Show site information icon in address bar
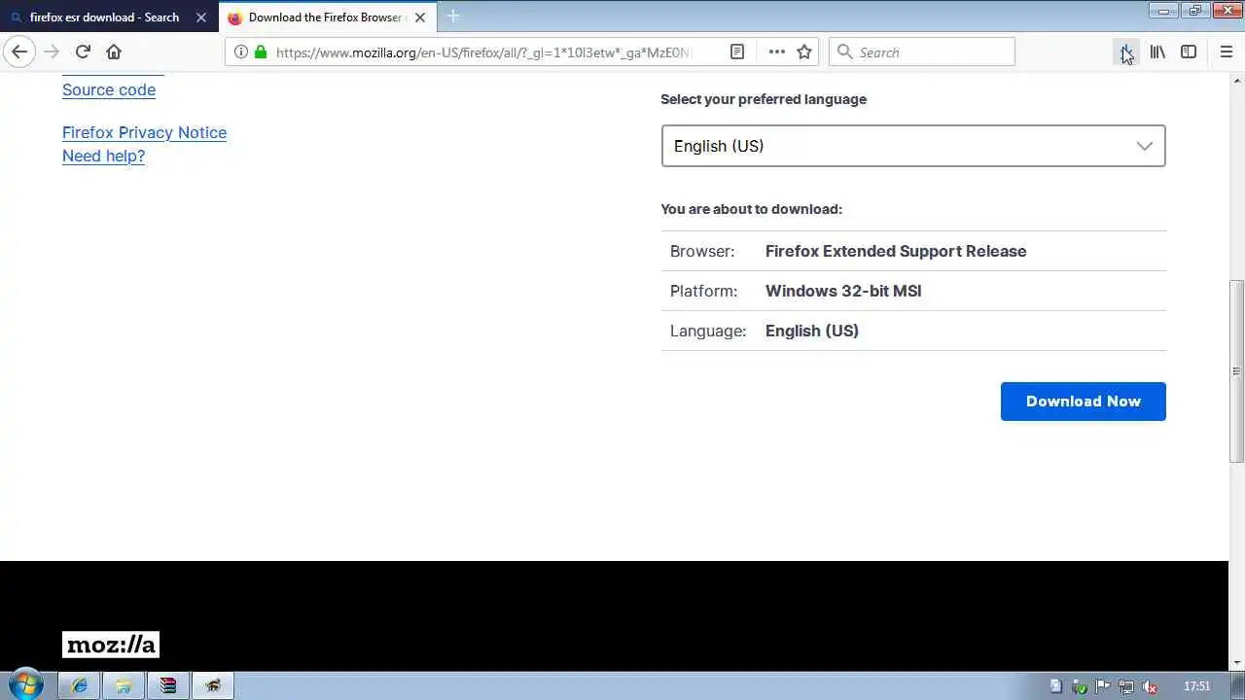The height and width of the screenshot is (700, 1245). (241, 52)
